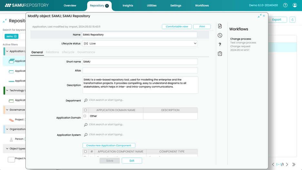Switch to the Governance tab in dialog

86,52
